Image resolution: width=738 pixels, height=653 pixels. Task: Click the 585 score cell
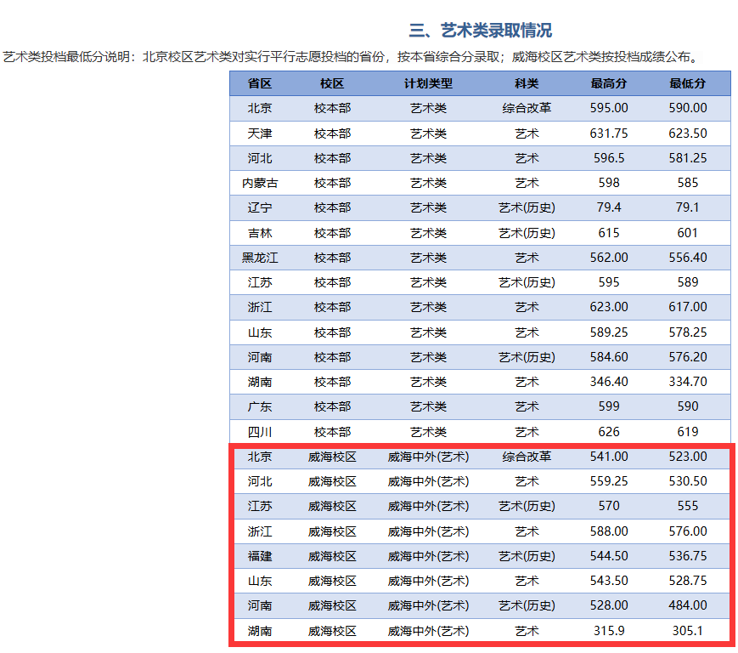pyautogui.click(x=688, y=183)
